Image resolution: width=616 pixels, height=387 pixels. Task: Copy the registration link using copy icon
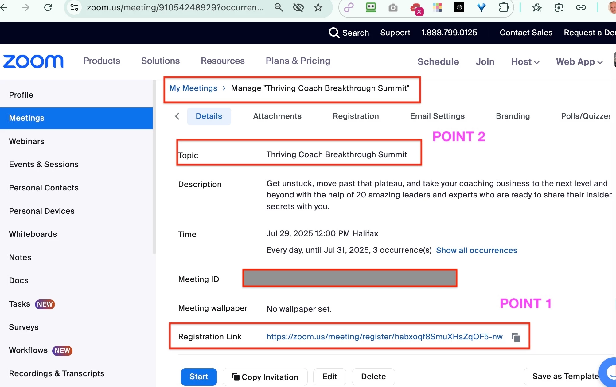[x=516, y=337]
